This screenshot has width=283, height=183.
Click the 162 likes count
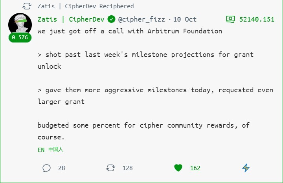tap(195, 168)
